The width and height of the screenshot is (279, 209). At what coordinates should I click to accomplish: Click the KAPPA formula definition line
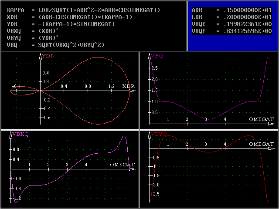(84, 10)
